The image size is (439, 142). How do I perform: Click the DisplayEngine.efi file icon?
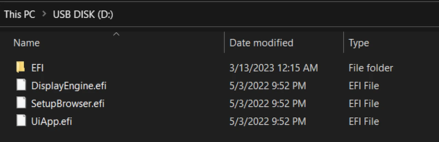(x=21, y=85)
